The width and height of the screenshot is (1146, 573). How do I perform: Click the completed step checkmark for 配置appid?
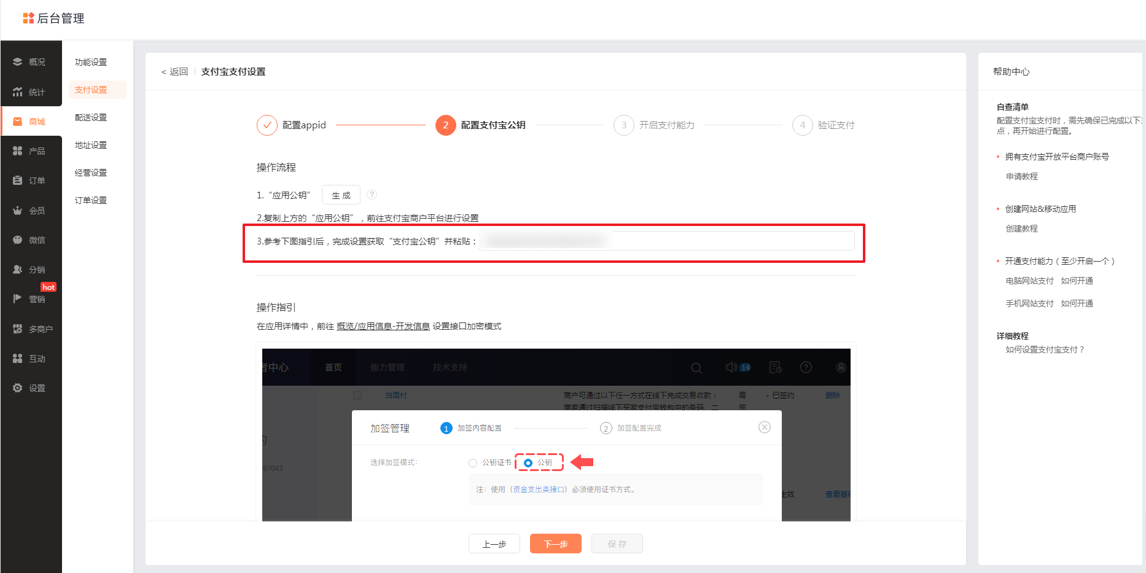267,125
